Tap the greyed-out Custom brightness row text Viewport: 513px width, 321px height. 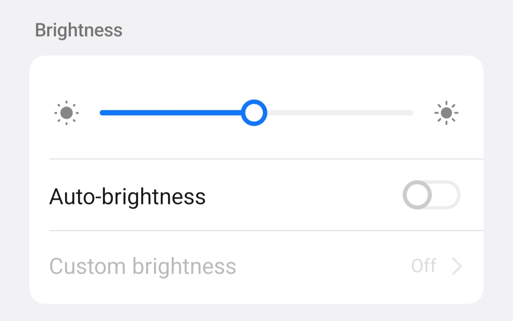pyautogui.click(x=142, y=266)
